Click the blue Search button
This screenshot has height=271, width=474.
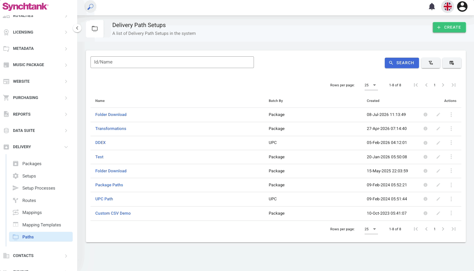pyautogui.click(x=402, y=63)
